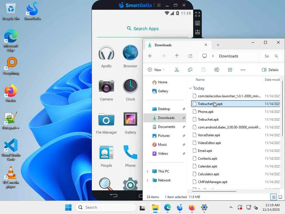Refresh the Downloads folder
This screenshot has width=285, height=214.
pyautogui.click(x=190, y=56)
